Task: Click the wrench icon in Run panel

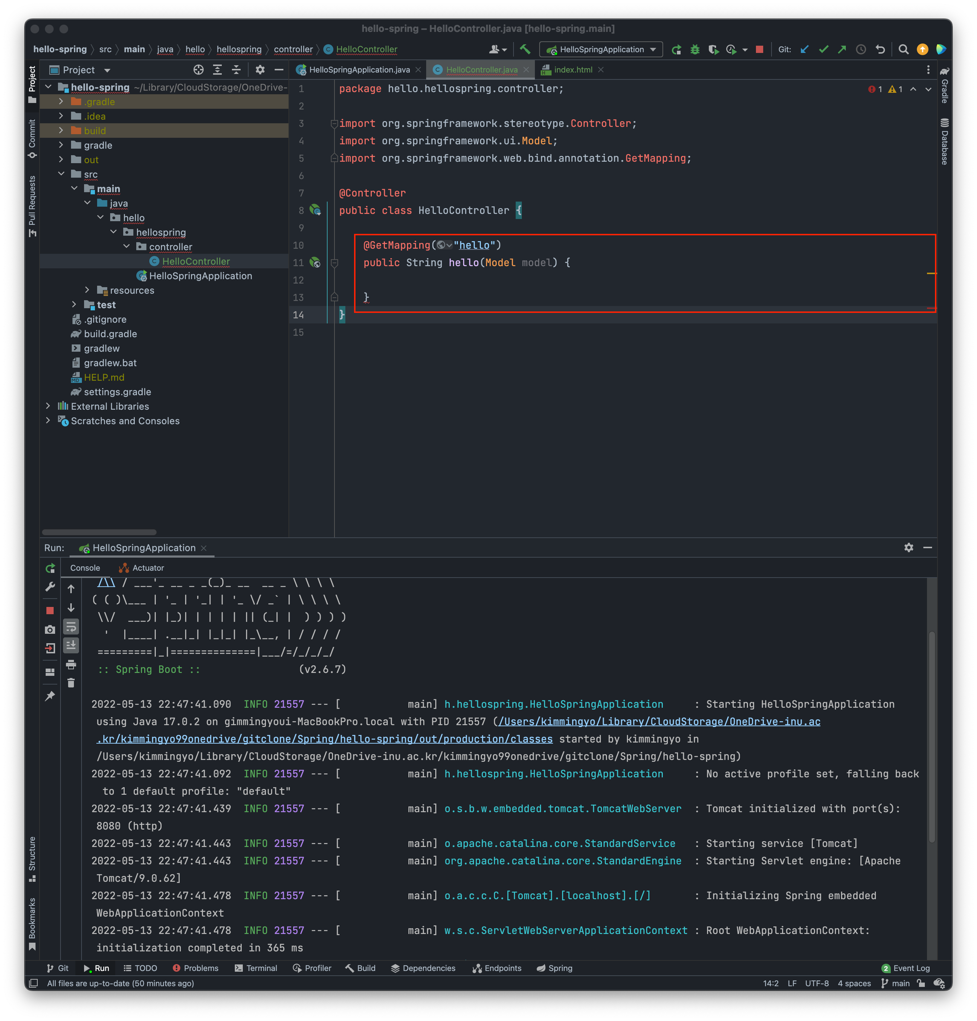Action: pyautogui.click(x=50, y=587)
